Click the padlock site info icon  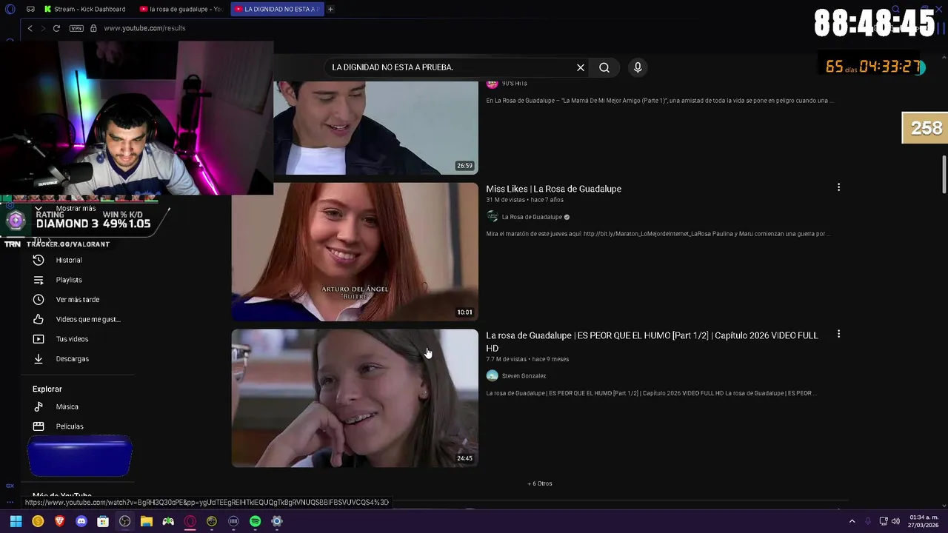coord(93,28)
